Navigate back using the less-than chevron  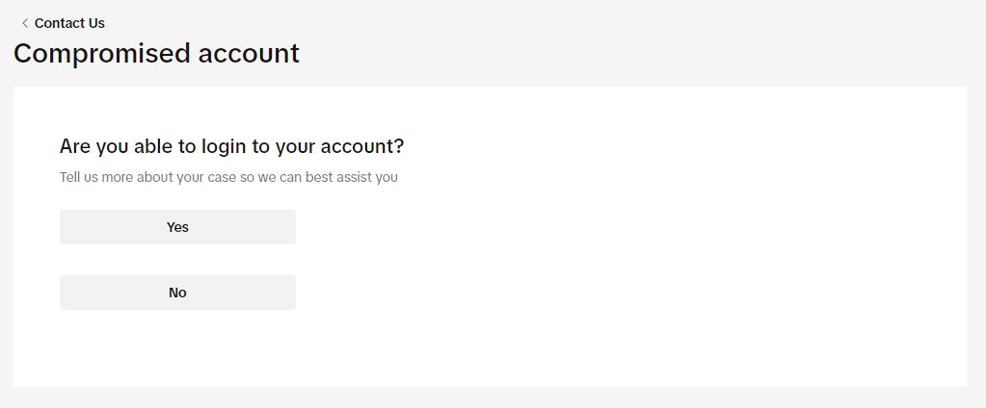(24, 23)
